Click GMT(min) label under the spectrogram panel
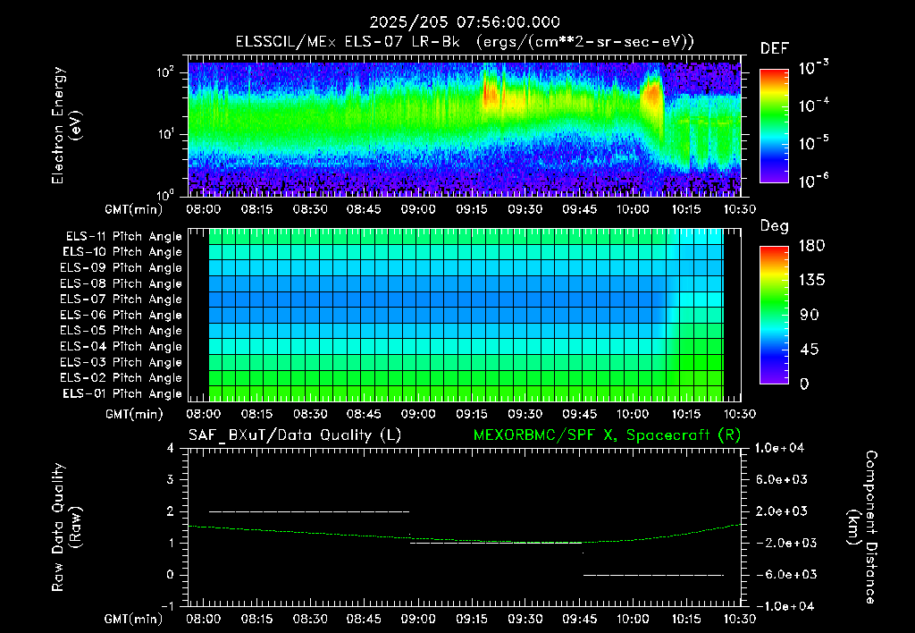 pos(134,209)
